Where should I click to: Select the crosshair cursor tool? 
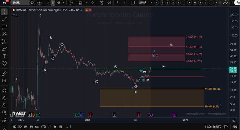point(4,12)
